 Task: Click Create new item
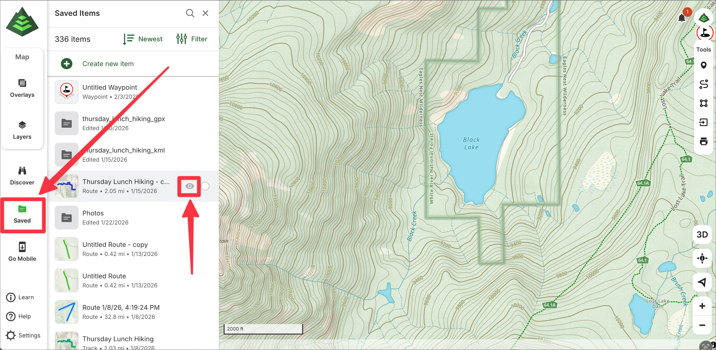108,64
